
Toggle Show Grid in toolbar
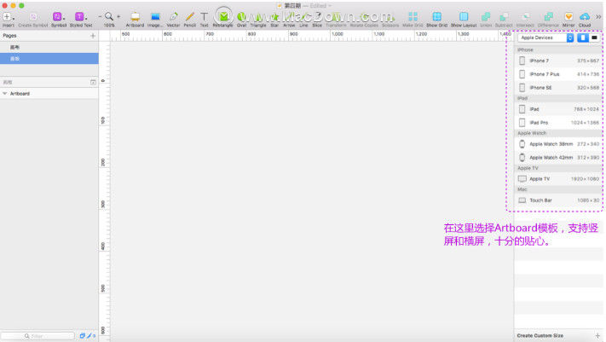436,19
